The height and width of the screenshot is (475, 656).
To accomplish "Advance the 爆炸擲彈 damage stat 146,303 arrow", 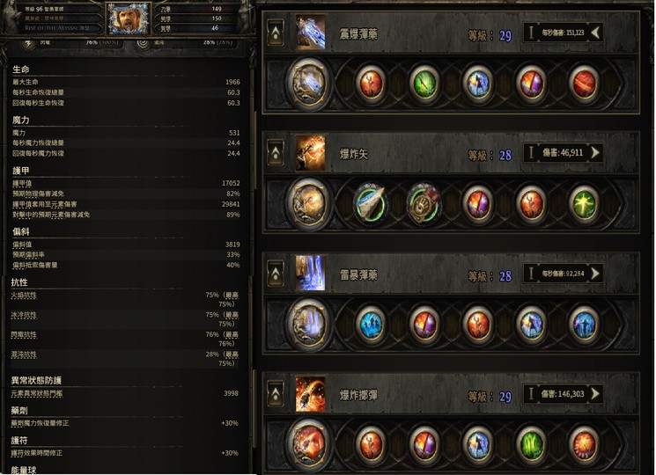I will [x=594, y=393].
